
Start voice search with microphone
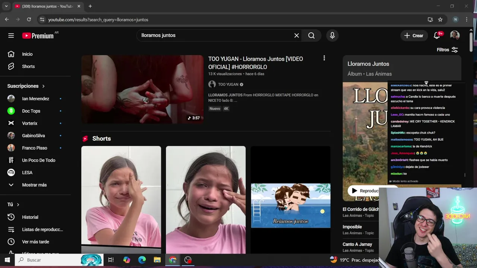pyautogui.click(x=332, y=35)
